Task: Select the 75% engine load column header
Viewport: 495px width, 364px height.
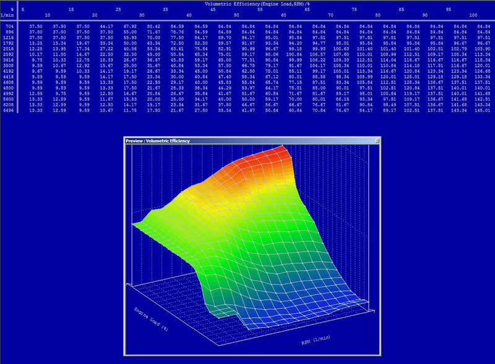Action: pos(354,10)
